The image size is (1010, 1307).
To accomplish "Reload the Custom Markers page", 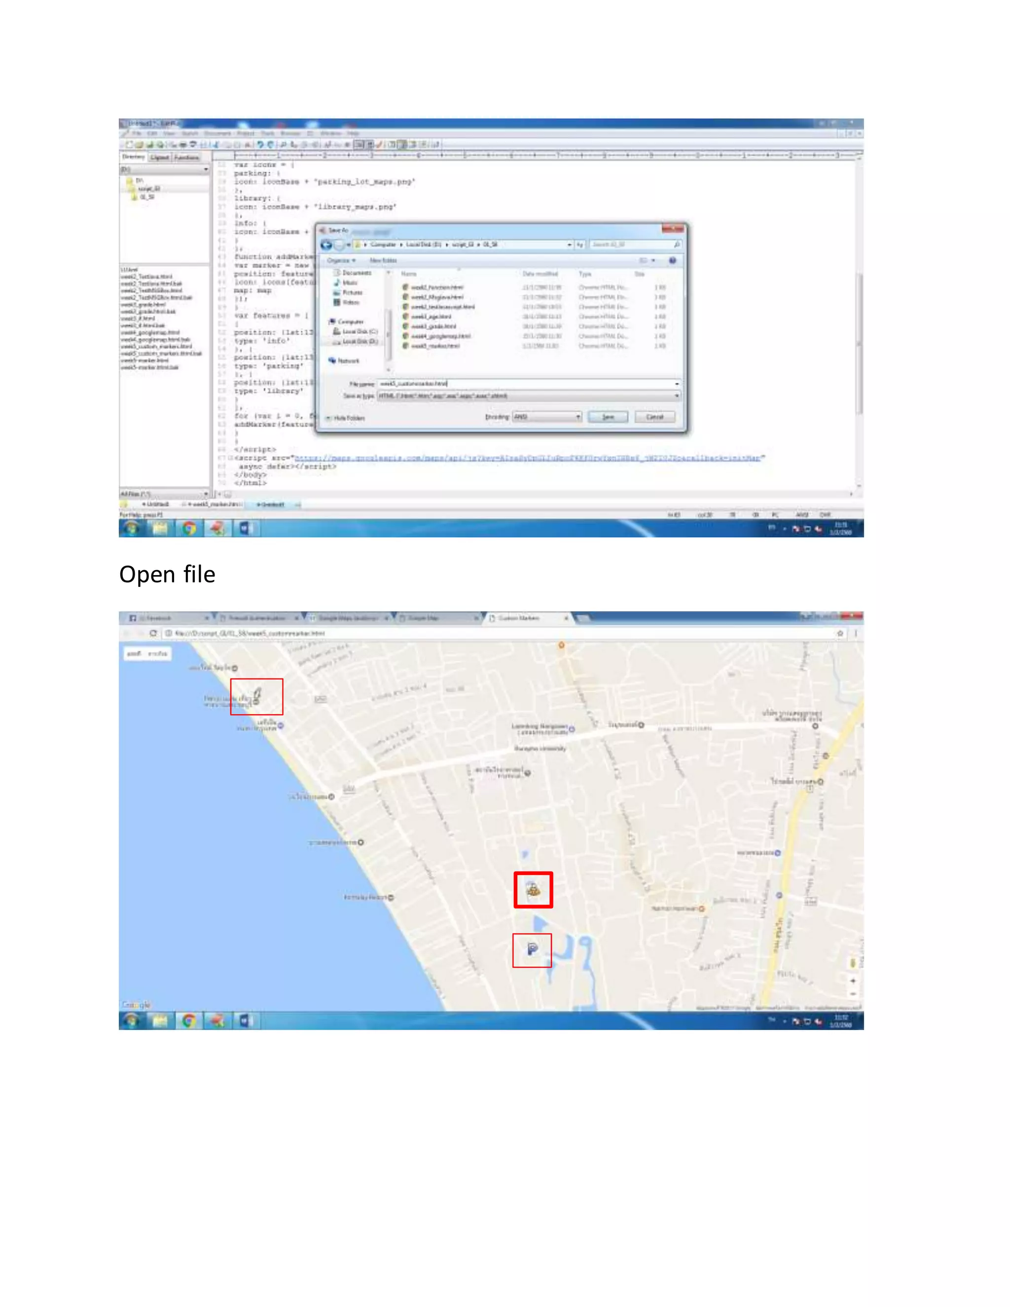I will point(153,633).
